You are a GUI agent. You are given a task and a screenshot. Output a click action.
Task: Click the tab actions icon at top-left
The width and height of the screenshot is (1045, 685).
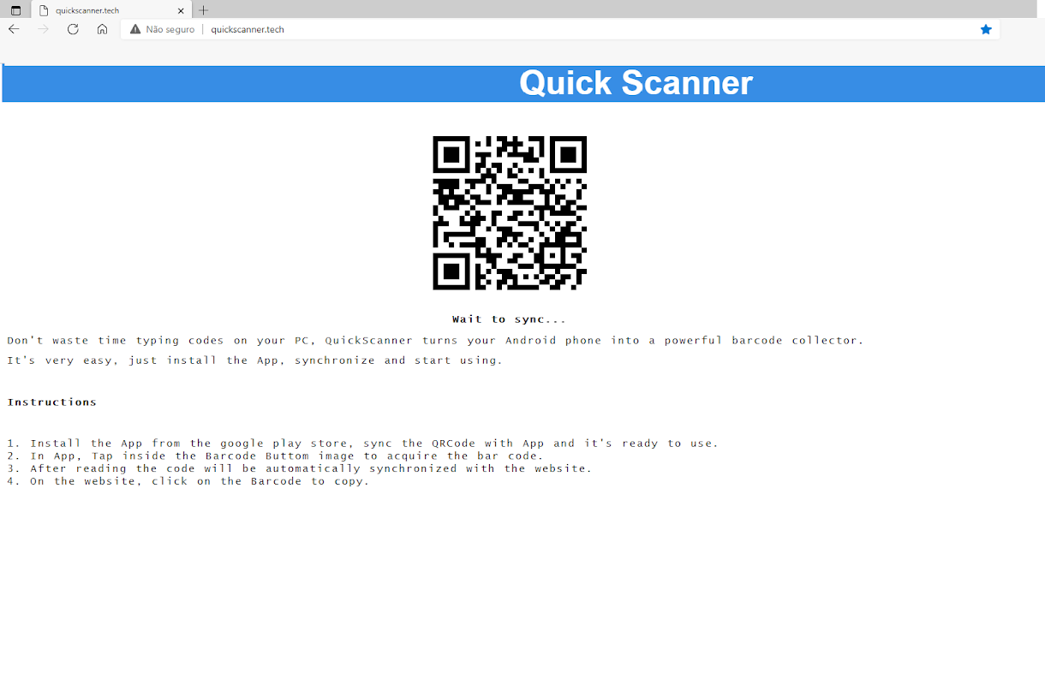click(x=15, y=10)
